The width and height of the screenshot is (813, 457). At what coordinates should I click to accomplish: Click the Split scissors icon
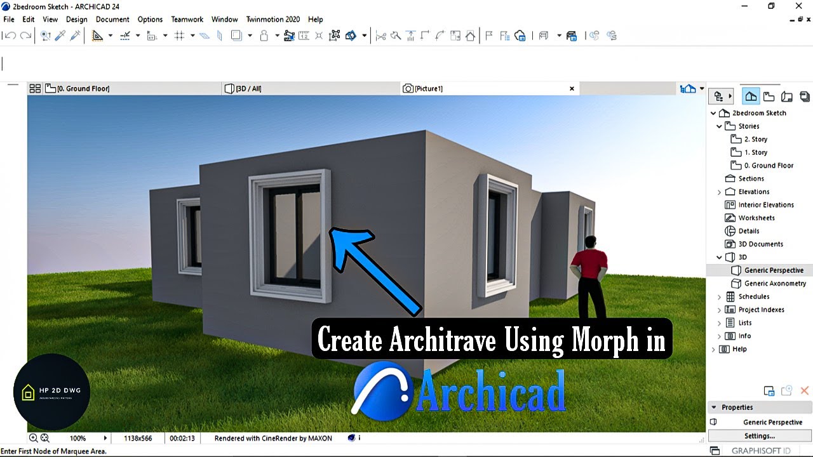click(x=380, y=36)
